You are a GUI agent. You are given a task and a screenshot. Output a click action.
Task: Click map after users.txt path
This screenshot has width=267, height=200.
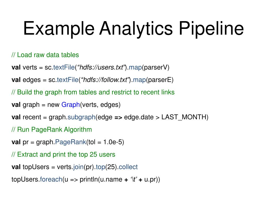pos(135,67)
